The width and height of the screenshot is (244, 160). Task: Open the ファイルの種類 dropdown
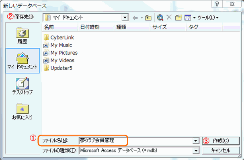[196, 151]
